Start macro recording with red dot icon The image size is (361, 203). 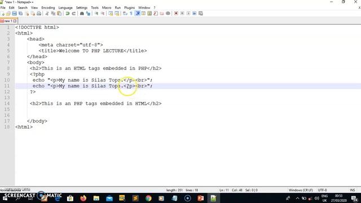[x=176, y=14]
